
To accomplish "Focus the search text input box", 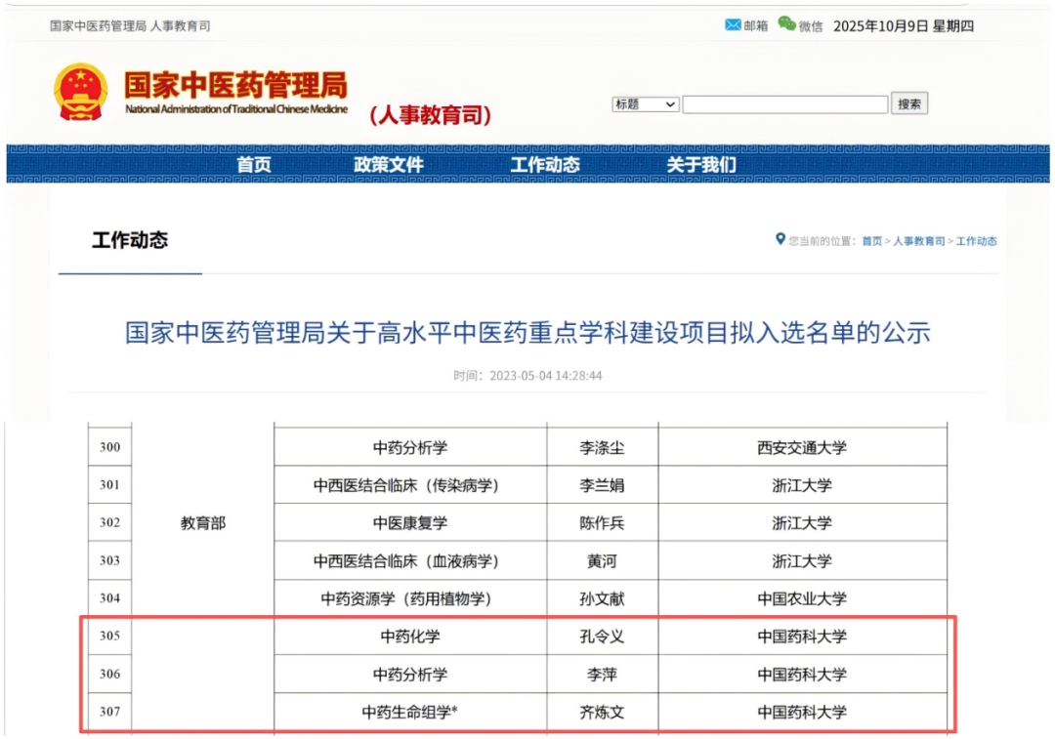I will coord(784,104).
